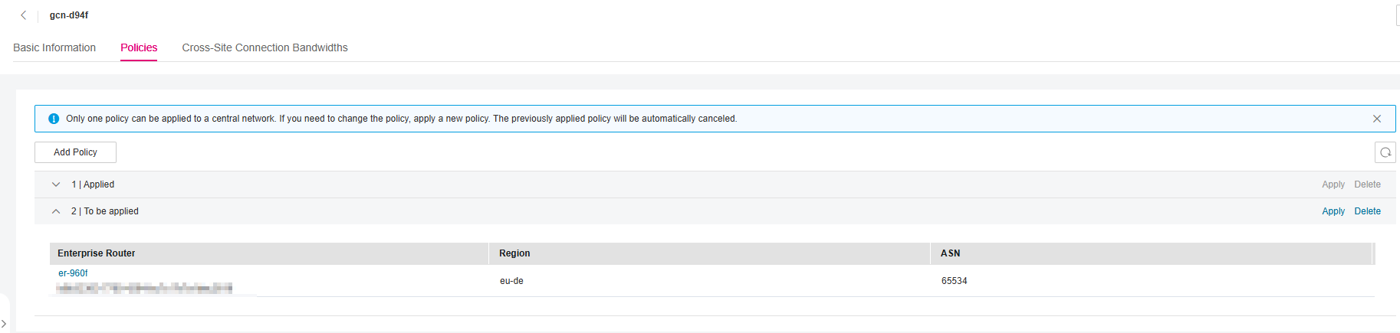Click the Region column header

[x=514, y=253]
